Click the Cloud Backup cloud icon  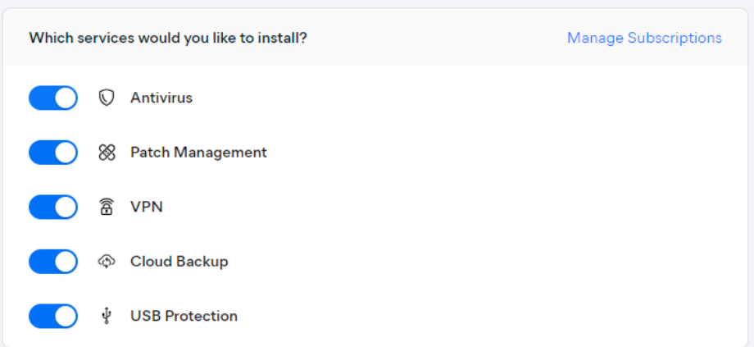point(106,262)
